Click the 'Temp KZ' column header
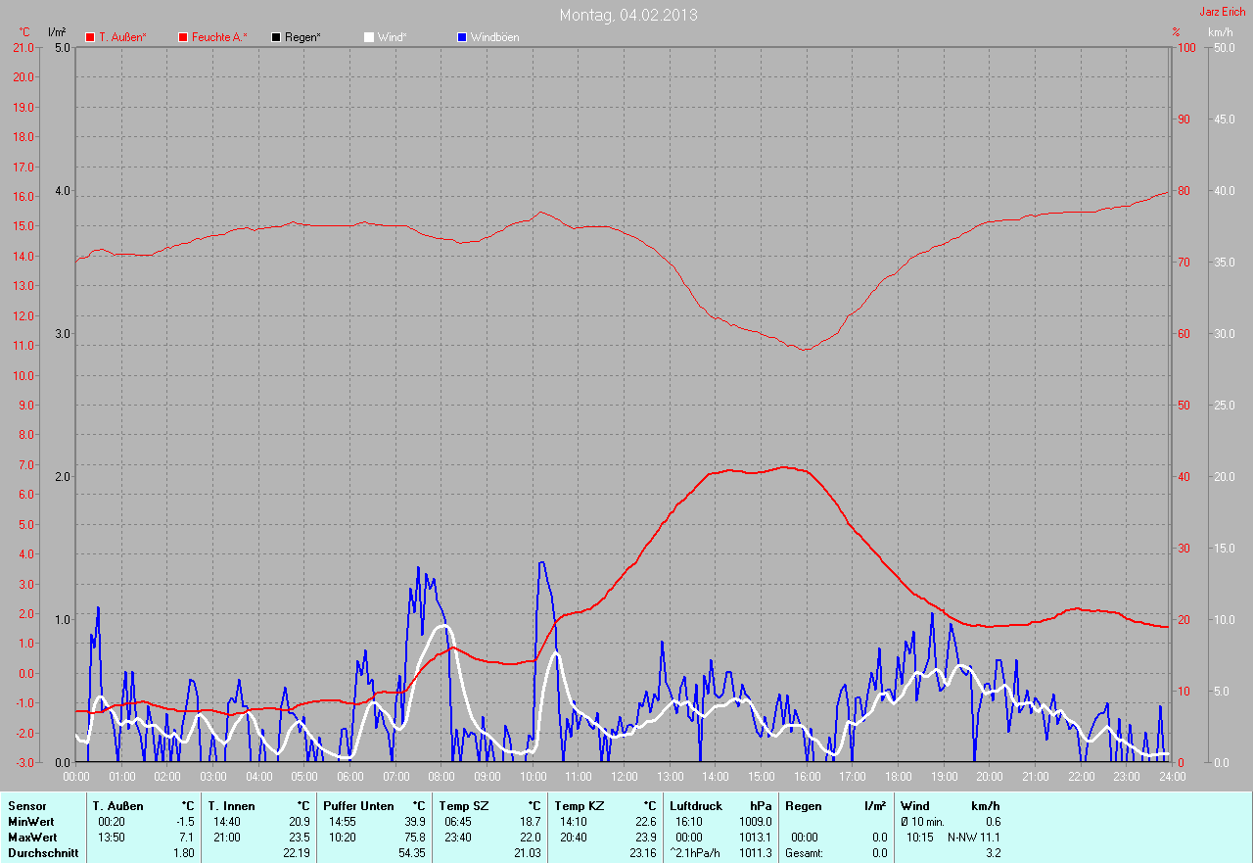1253x863 pixels. point(579,806)
